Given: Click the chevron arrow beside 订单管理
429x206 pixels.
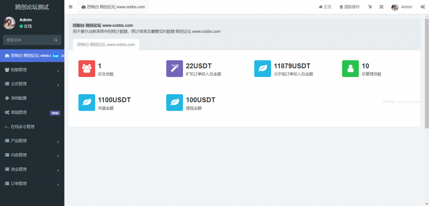Looking at the screenshot, I should click(x=58, y=185).
